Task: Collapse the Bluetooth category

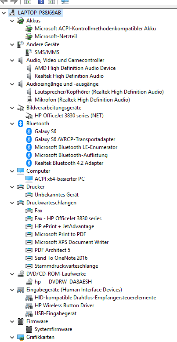Action: point(12,124)
